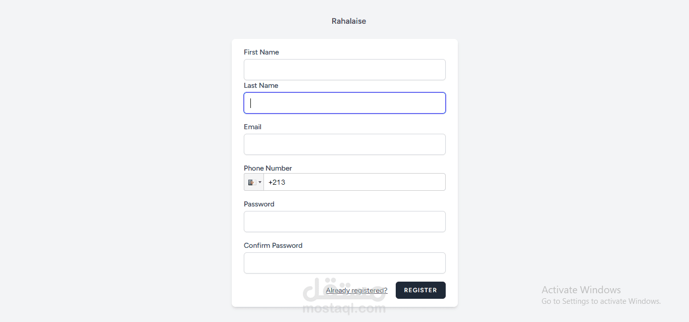The width and height of the screenshot is (689, 322).
Task: Expand the country code dropdown arrow
Action: coord(260,182)
